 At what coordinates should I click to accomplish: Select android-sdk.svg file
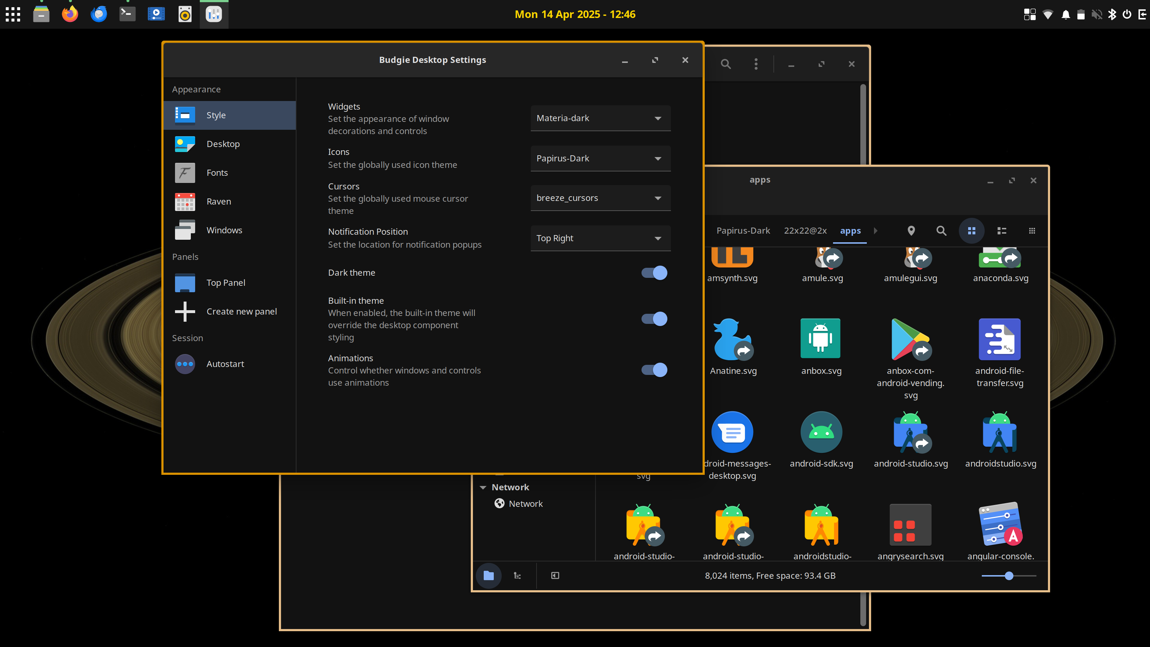click(x=821, y=439)
